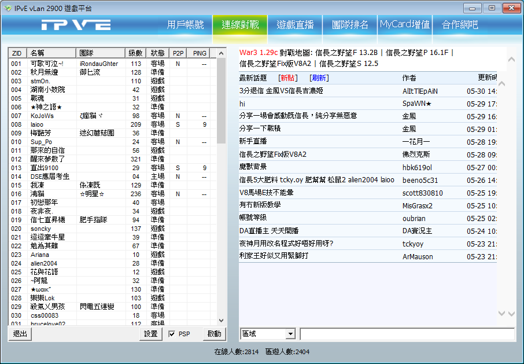Image resolution: width=524 pixels, height=364 pixels.
Task: Click the user list scroll-up arrow
Action: pos(221,53)
